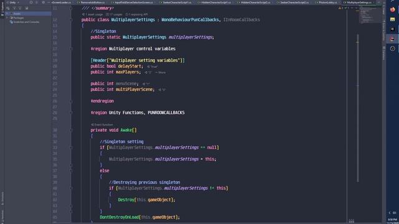Open Firefox from the taskbar

pos(392,10)
